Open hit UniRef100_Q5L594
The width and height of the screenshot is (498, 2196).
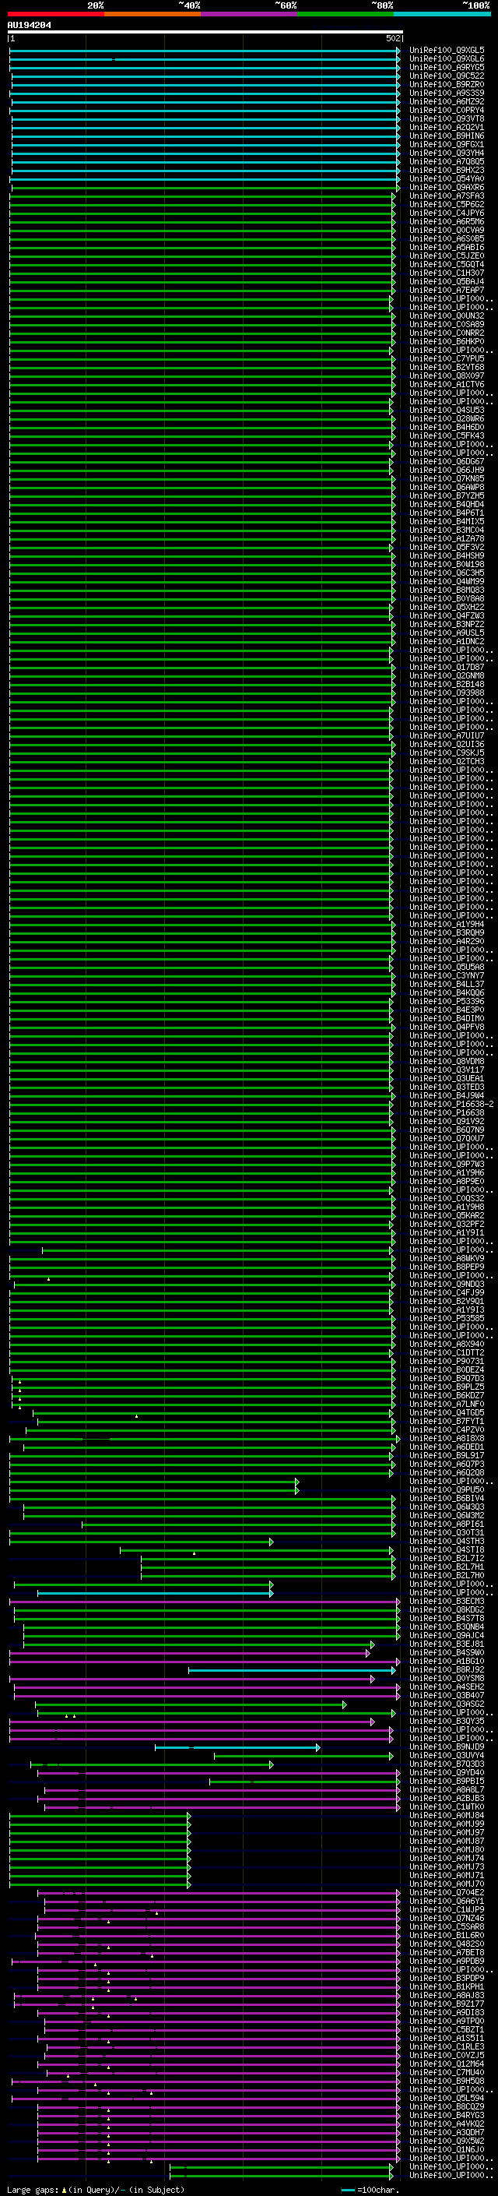[447, 2098]
